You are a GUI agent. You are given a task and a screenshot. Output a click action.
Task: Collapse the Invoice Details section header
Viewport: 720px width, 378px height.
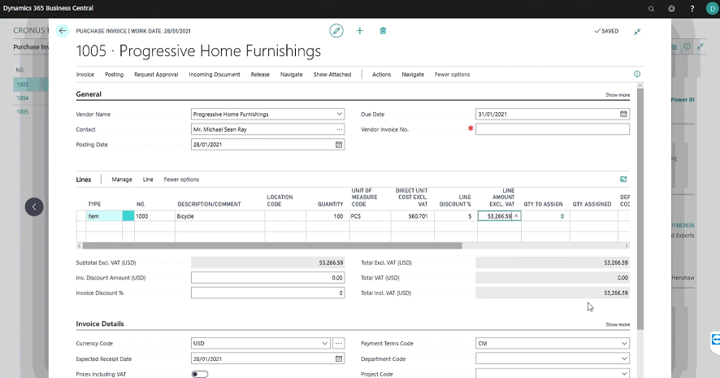[x=100, y=324]
